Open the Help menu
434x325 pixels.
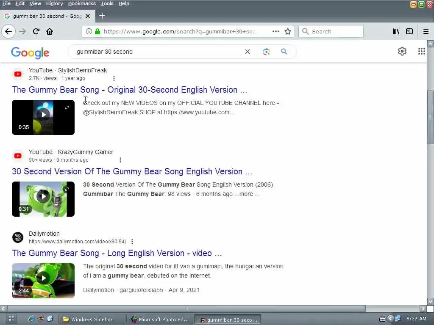point(124,3)
